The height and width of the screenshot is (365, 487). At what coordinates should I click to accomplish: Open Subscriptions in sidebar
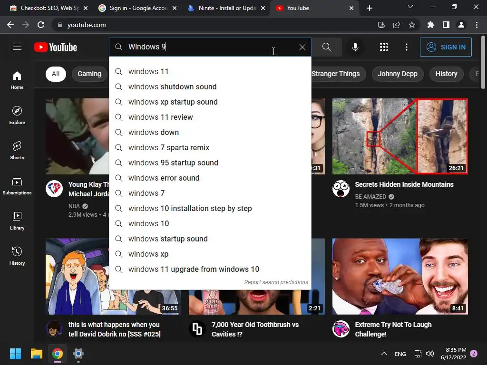17,186
